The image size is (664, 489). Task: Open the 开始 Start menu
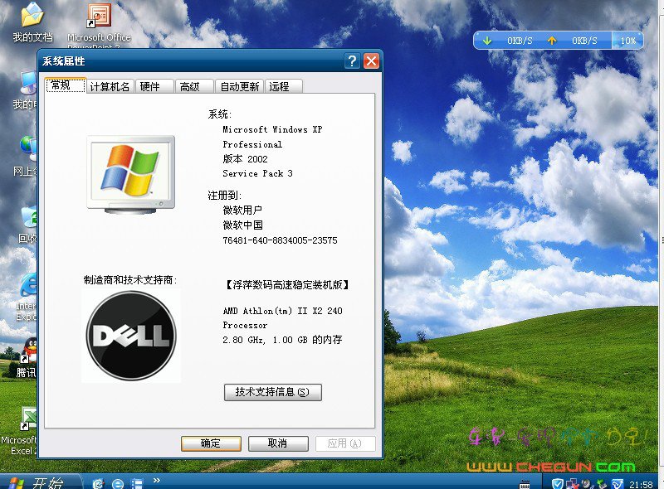coord(38,482)
